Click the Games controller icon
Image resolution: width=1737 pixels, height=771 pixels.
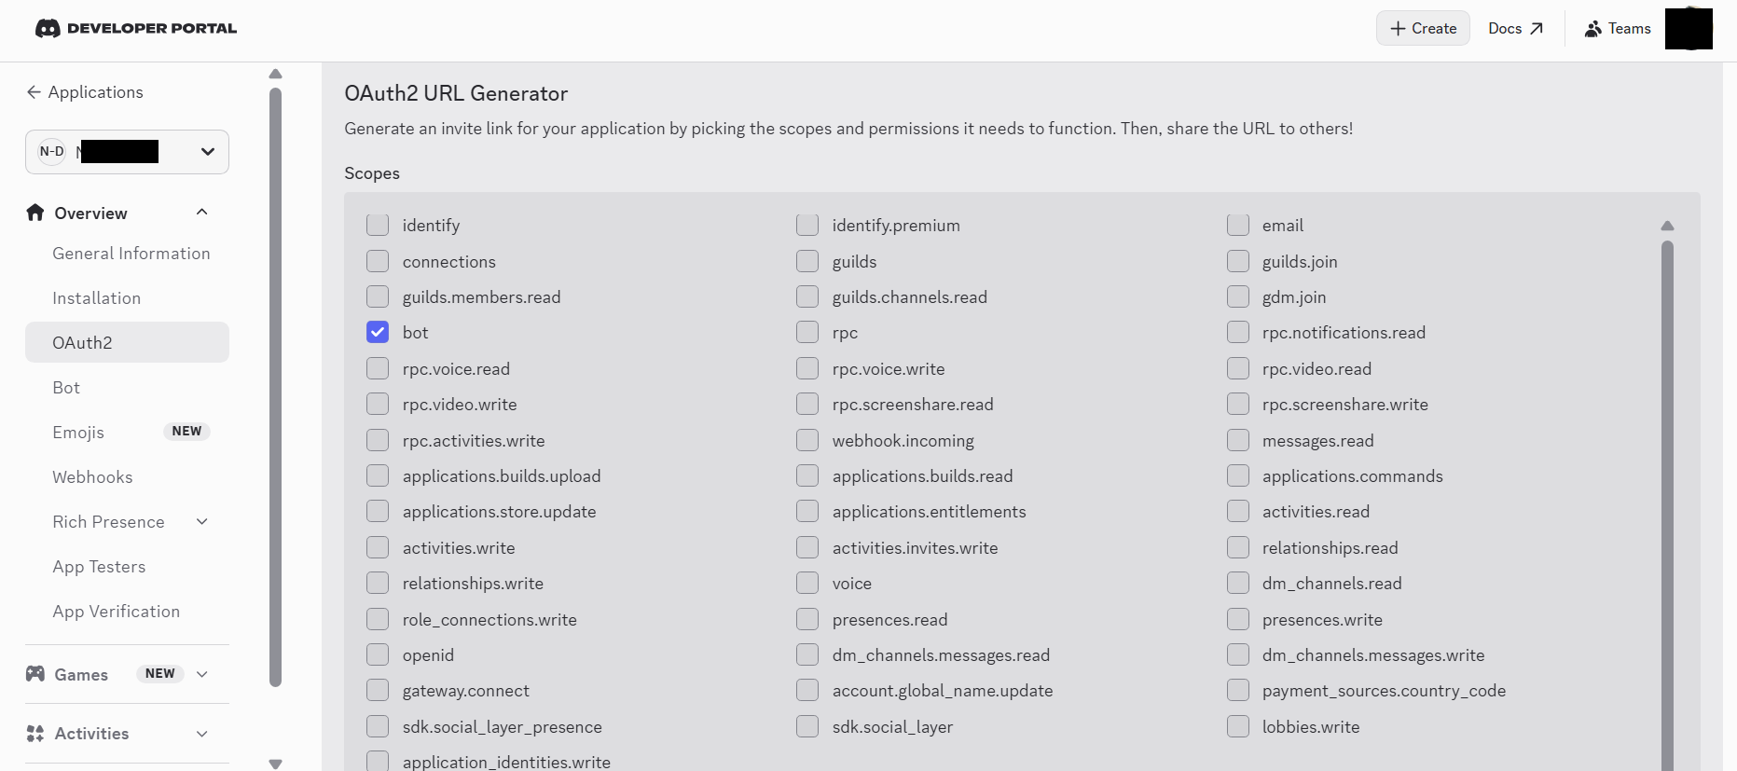click(x=35, y=674)
